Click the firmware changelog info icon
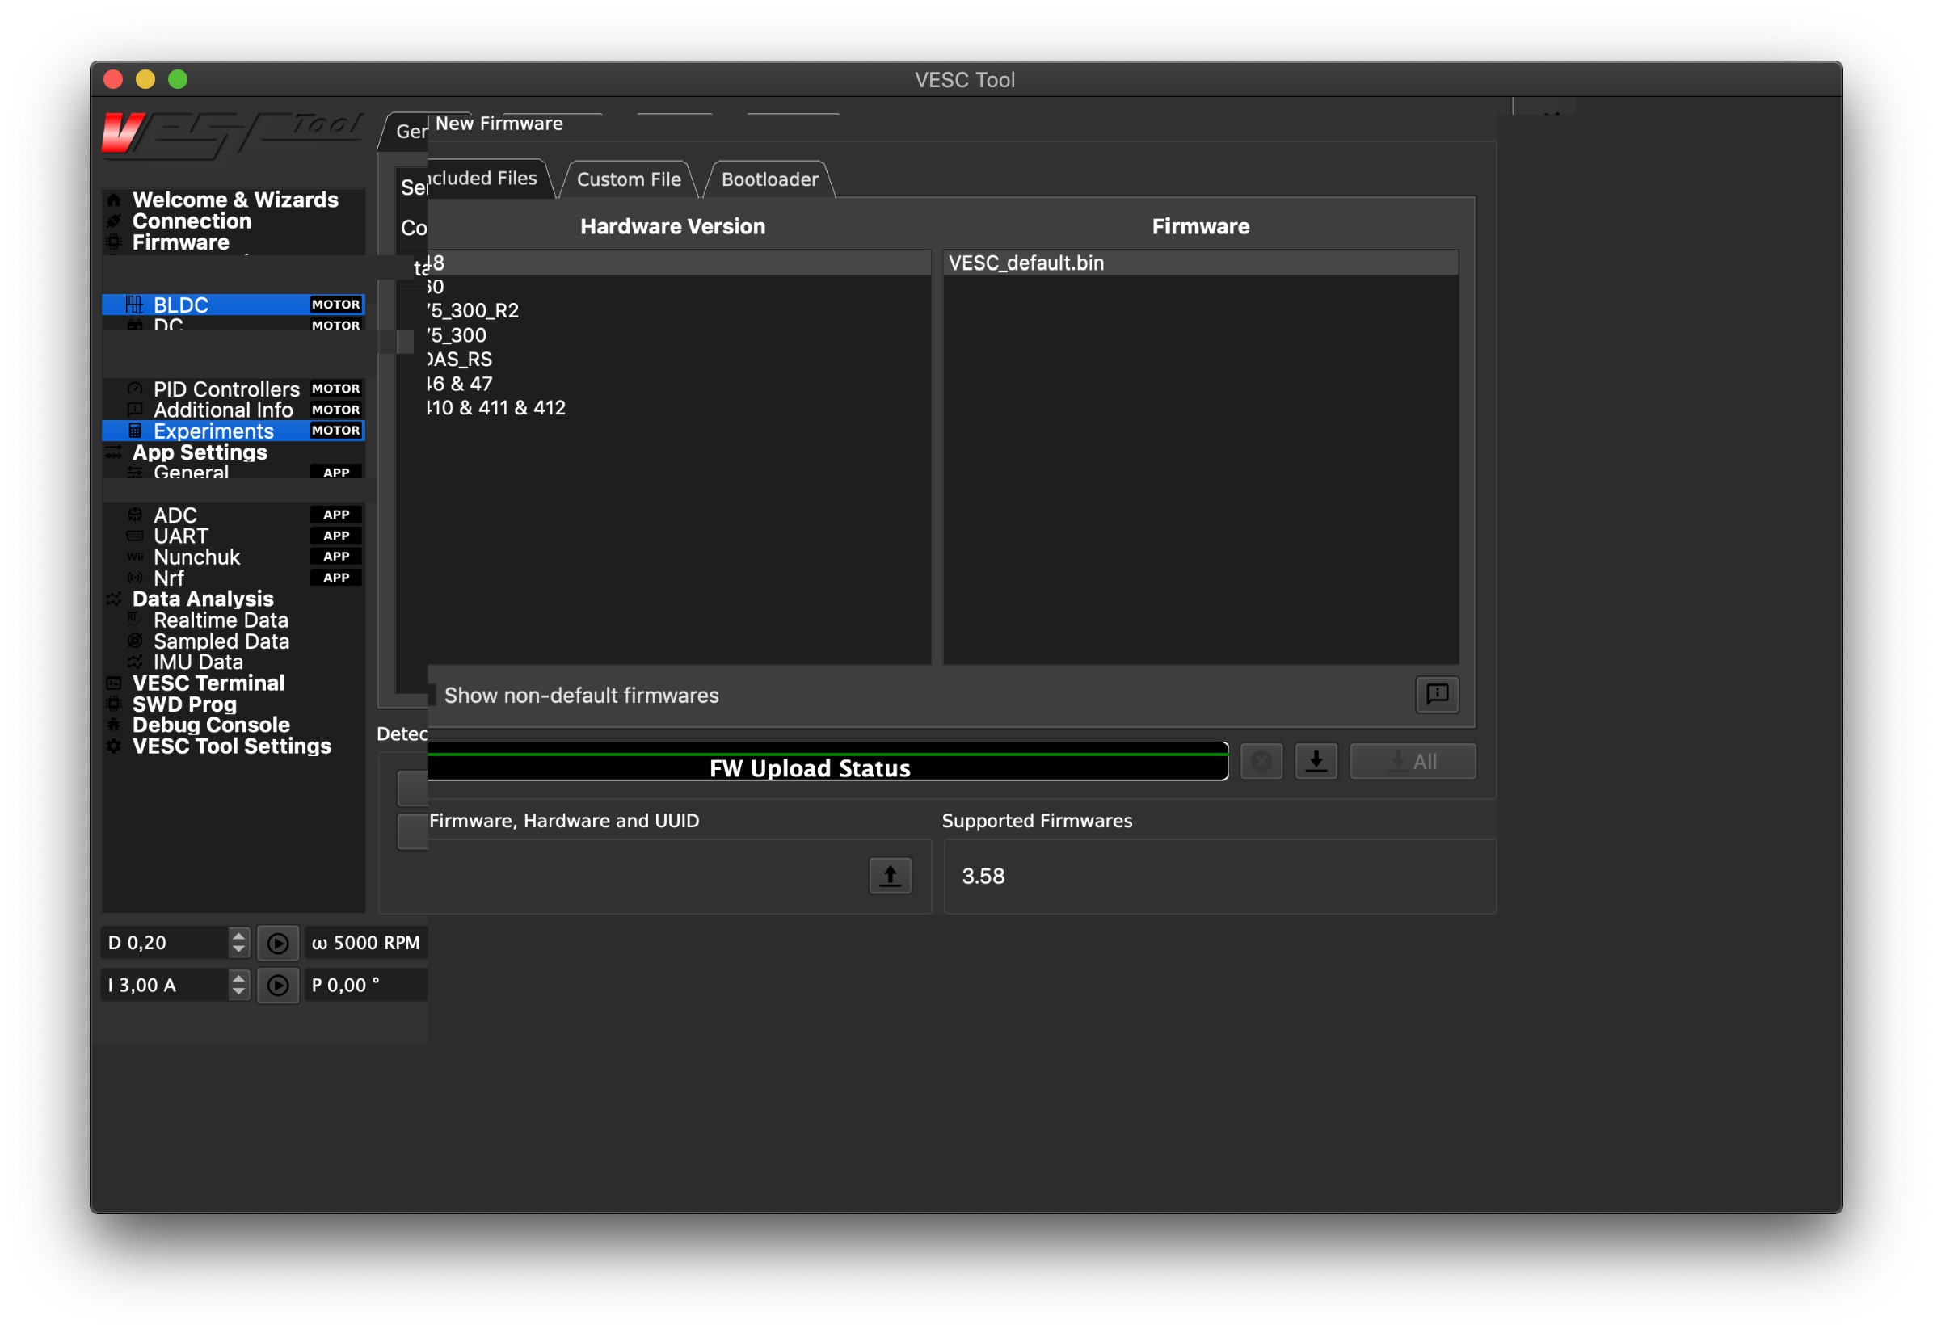 [x=1437, y=694]
